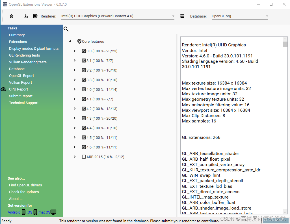Click the search input field
290x224 pixels.
point(101,29)
